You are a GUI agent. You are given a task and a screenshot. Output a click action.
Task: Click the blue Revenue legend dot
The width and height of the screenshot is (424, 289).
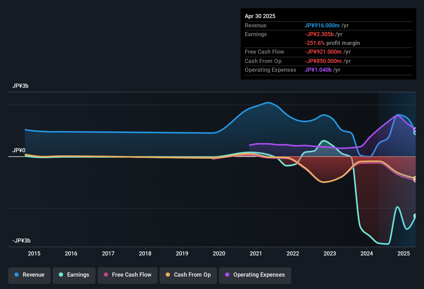coord(17,275)
